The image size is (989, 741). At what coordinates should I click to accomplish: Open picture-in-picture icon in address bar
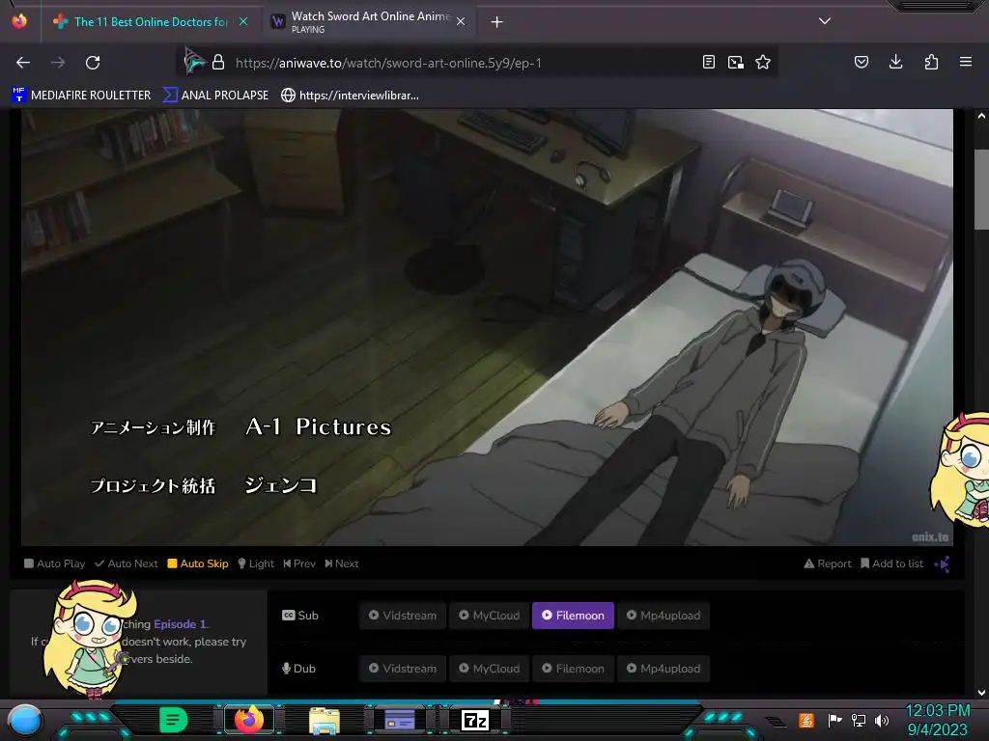pyautogui.click(x=735, y=62)
